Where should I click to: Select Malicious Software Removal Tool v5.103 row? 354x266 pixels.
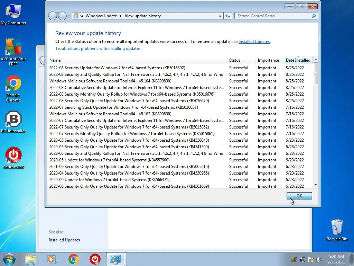180,114
